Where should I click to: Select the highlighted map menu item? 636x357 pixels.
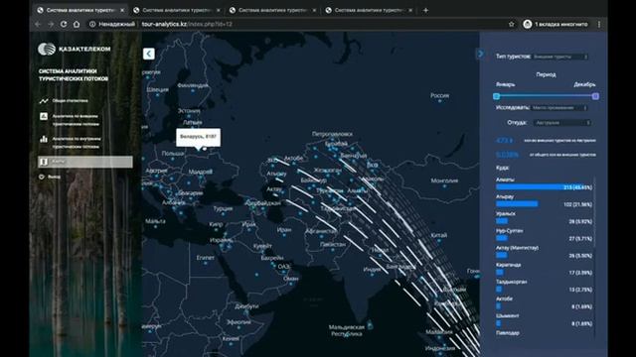pyautogui.click(x=85, y=162)
